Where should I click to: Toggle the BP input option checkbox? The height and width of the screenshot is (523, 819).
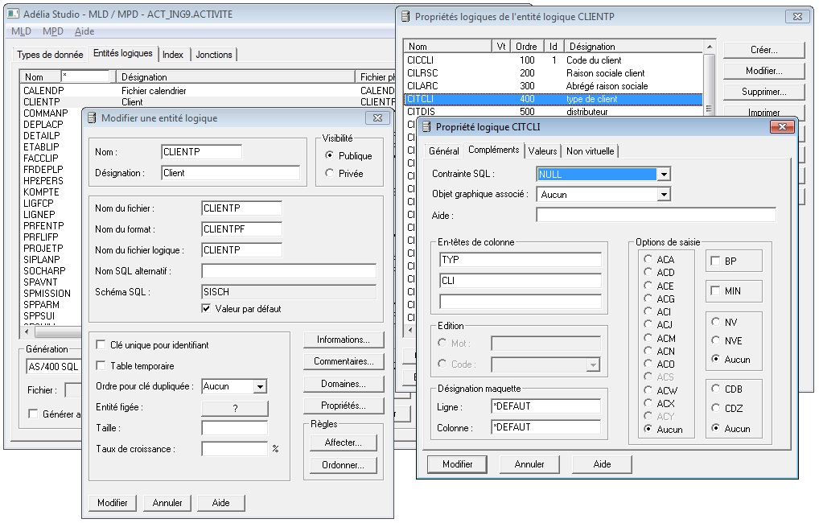pyautogui.click(x=715, y=261)
